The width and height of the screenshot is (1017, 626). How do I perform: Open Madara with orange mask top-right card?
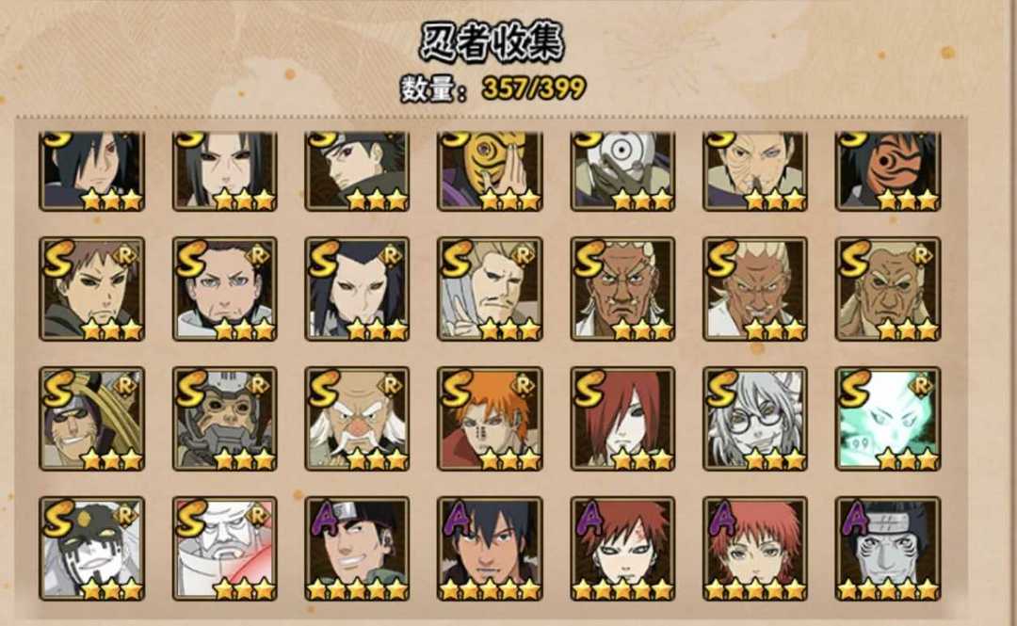(888, 171)
